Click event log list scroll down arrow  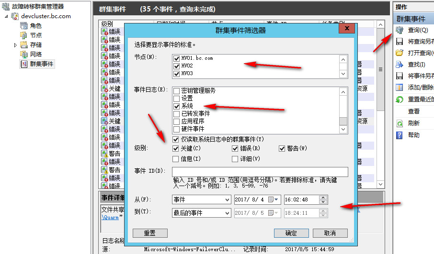click(343, 129)
